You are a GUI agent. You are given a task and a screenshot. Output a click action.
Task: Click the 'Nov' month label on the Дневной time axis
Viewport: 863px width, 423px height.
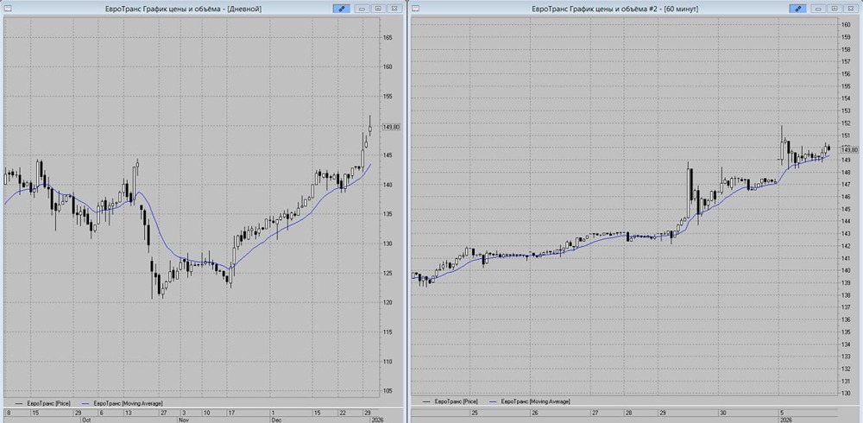(184, 420)
